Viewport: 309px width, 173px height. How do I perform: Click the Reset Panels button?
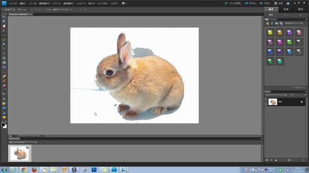[233, 3]
